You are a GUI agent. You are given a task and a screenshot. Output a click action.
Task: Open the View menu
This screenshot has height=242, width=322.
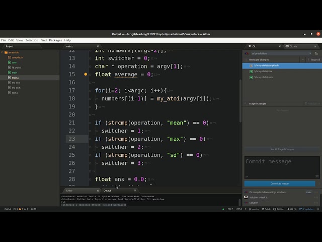(20, 40)
